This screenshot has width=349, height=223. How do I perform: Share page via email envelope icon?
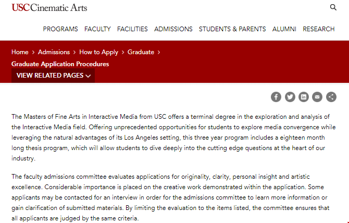[317, 97]
